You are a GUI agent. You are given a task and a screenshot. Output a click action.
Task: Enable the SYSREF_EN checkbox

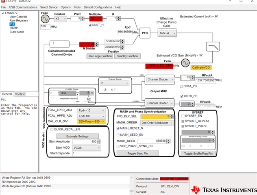183,116
